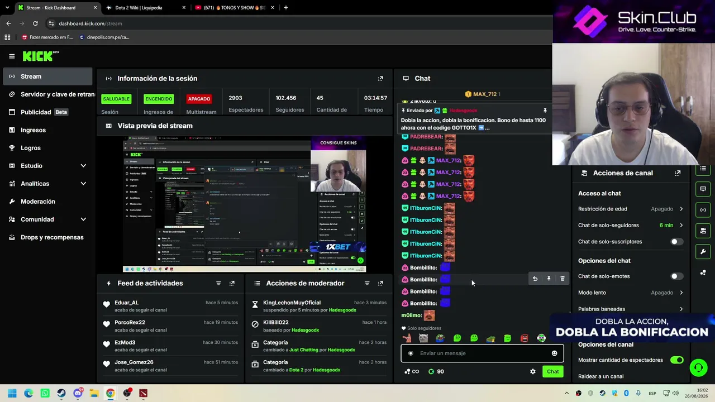
Task: Click the stream preview thumbnail
Action: coord(245,204)
